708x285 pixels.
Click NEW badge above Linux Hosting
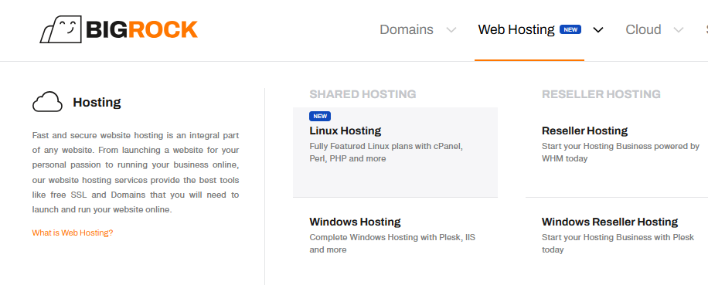click(320, 117)
